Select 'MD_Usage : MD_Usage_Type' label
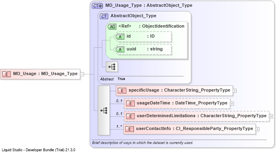 pyautogui.click(x=45, y=74)
